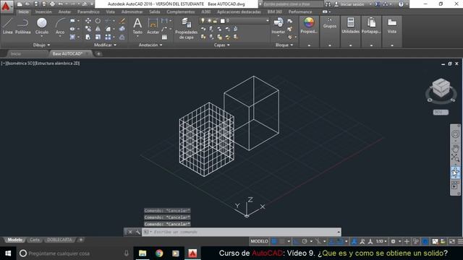
Task: Toggle 2D object snap in status bar
Action: 340,241
